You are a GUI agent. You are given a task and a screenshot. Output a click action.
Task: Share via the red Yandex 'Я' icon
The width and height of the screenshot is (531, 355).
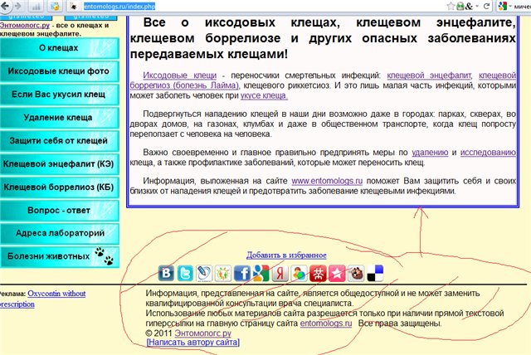coord(280,273)
